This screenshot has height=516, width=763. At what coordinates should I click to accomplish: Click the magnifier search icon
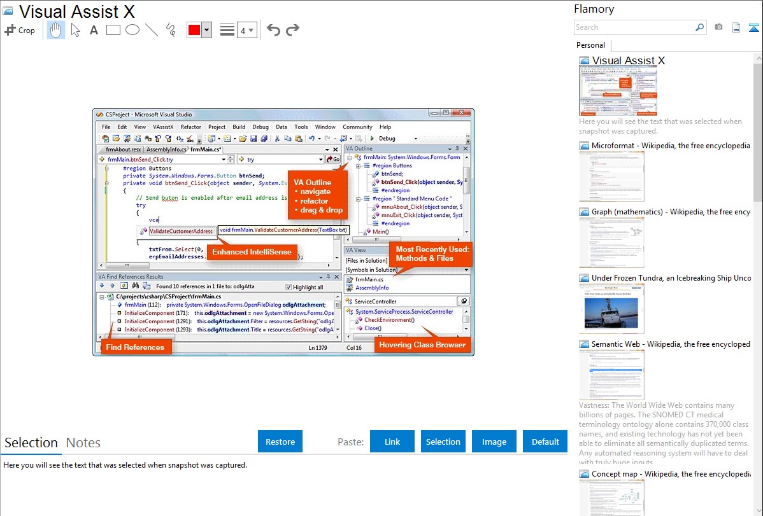tap(699, 27)
